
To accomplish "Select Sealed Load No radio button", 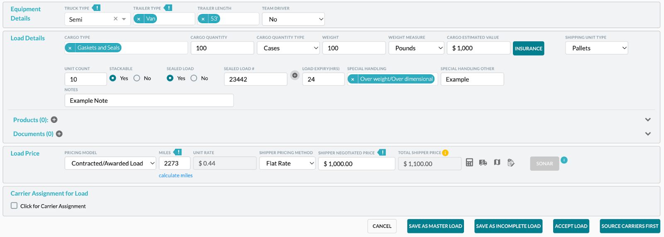I will click(194, 78).
